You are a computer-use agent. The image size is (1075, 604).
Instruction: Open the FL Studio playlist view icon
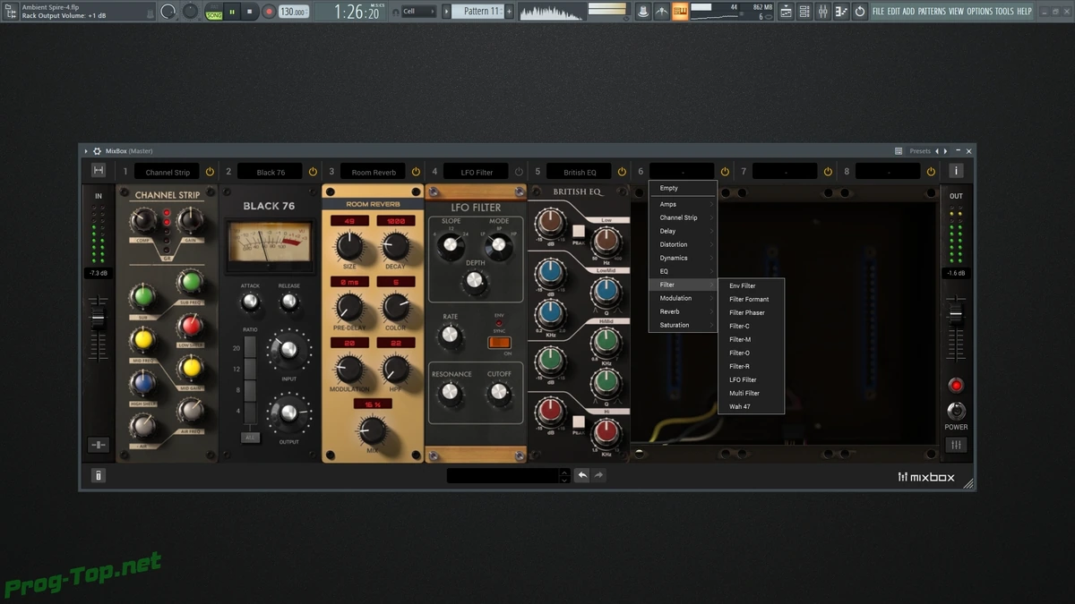(786, 12)
